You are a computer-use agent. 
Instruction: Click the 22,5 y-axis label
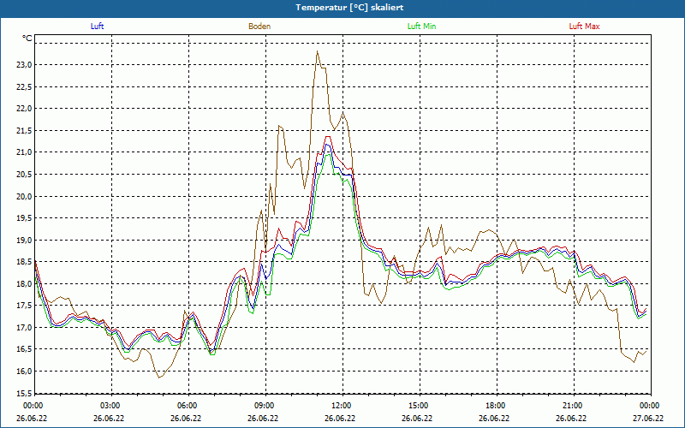tap(25, 87)
